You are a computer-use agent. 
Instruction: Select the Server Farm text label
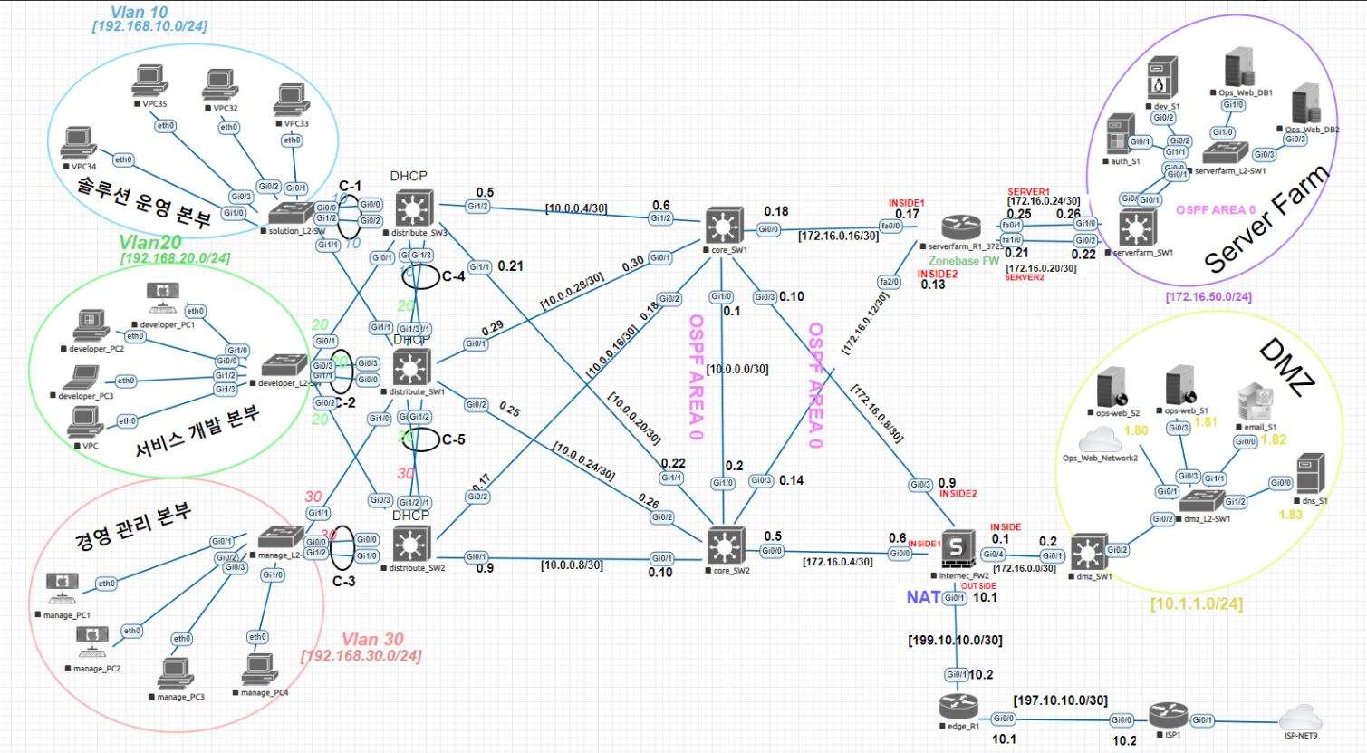tap(1267, 220)
